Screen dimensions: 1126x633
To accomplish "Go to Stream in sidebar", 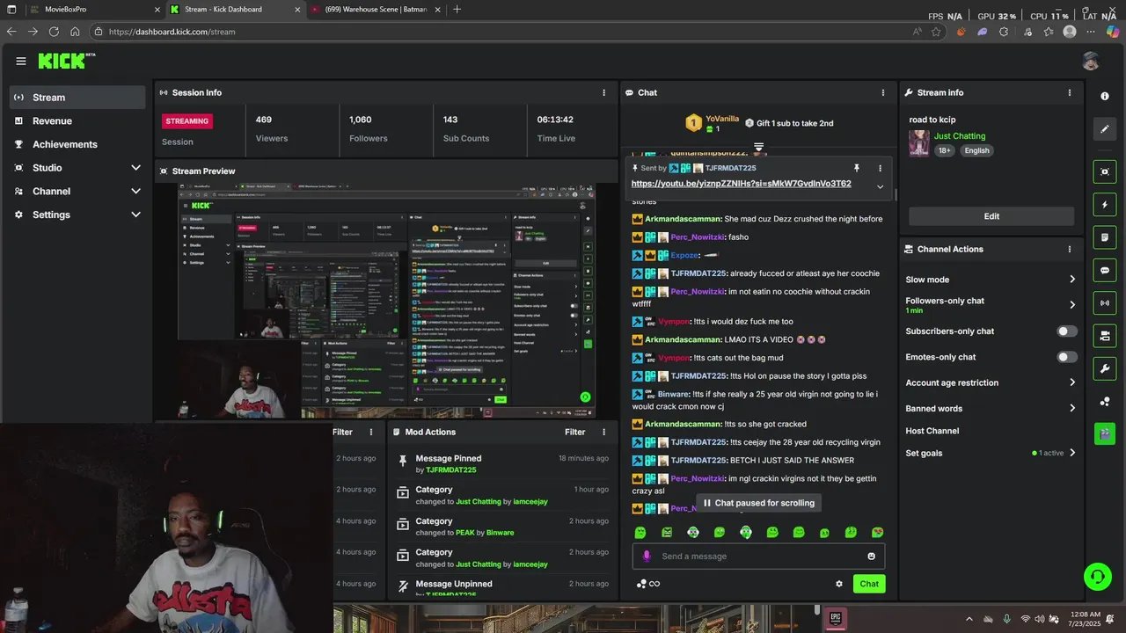I will [x=77, y=98].
